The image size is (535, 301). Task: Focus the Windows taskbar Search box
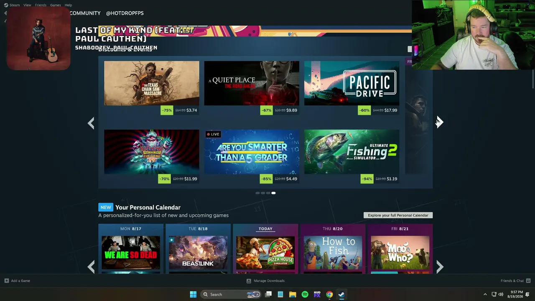[231, 294]
